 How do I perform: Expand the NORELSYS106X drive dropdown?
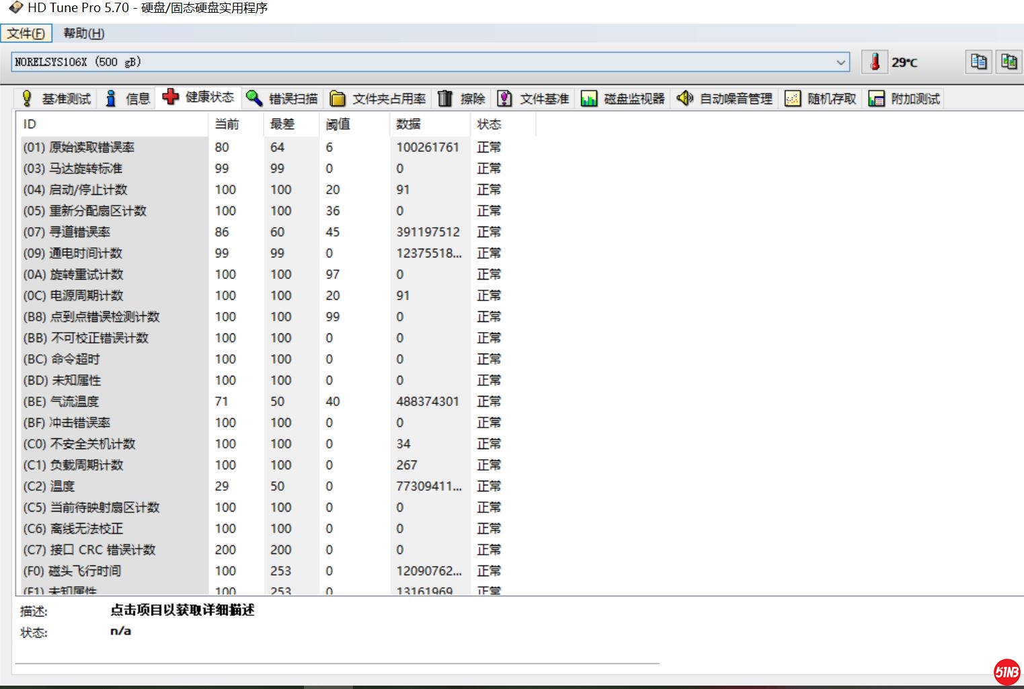coord(840,62)
